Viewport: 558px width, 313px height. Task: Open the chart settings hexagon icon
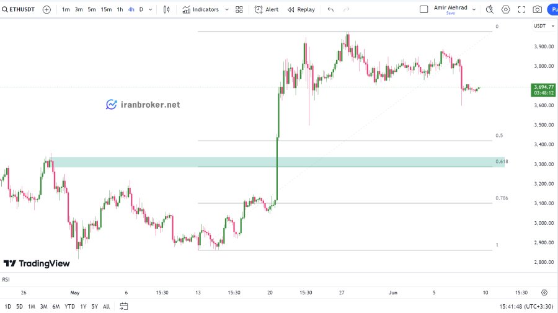tap(506, 9)
